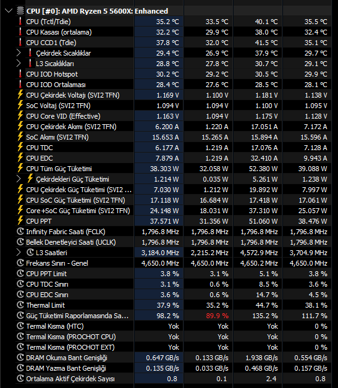Click clock icon beside Infinity Fabric Saati
This screenshot has height=388, width=338.
pos(20,231)
